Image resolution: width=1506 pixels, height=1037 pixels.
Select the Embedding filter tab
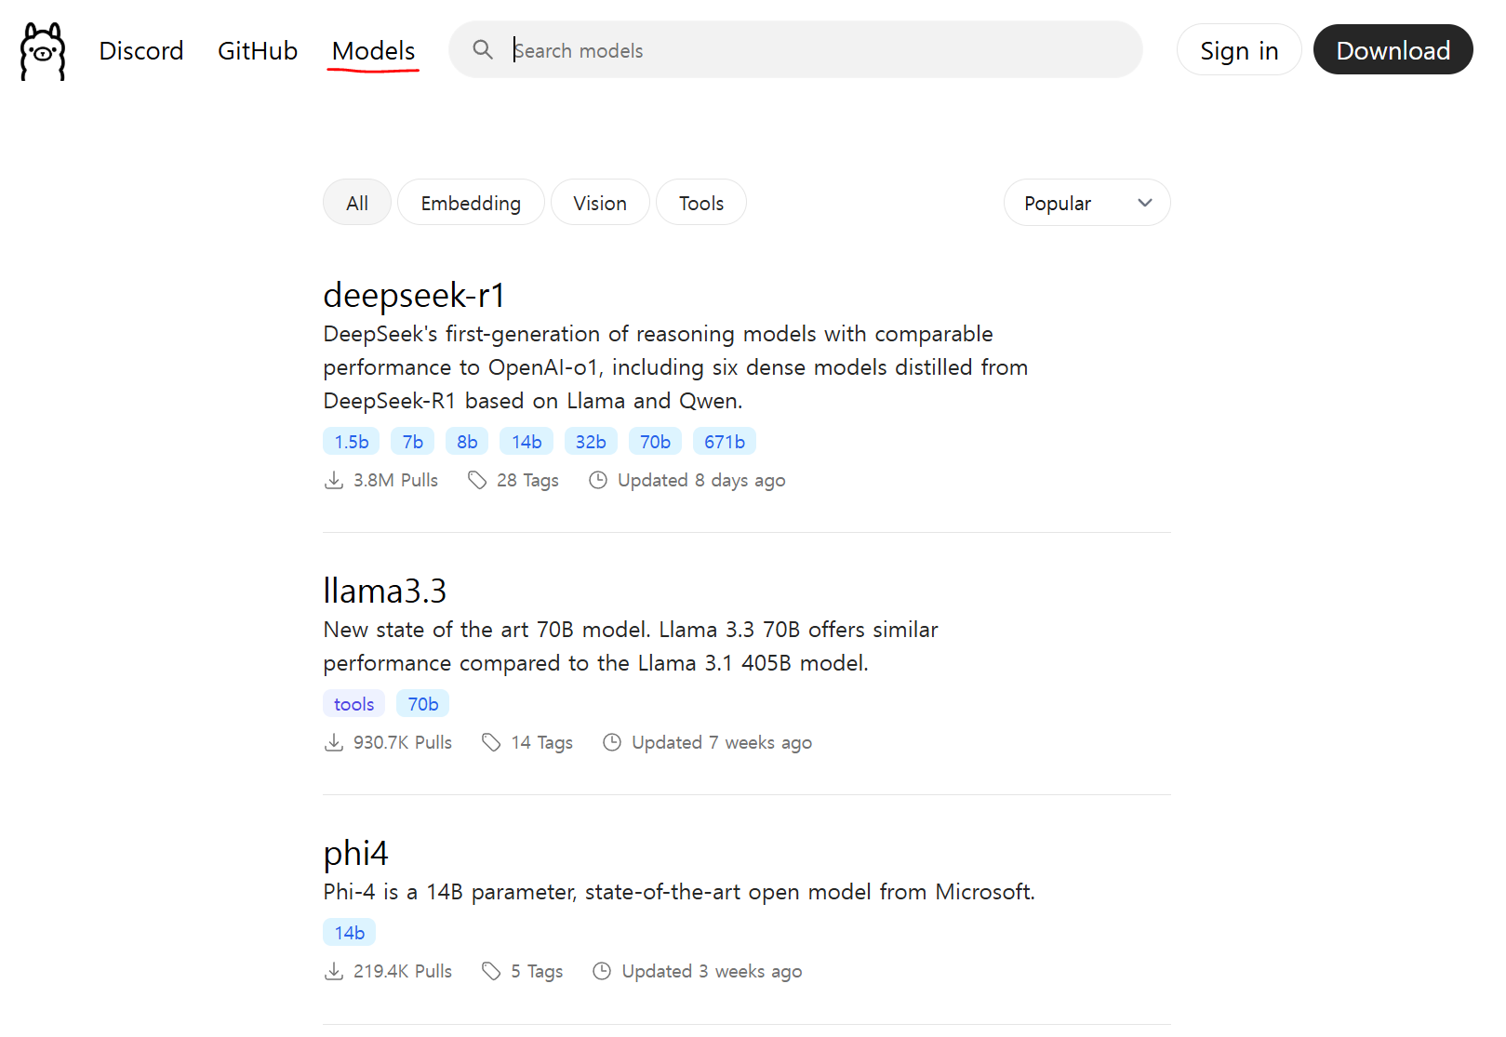point(471,203)
